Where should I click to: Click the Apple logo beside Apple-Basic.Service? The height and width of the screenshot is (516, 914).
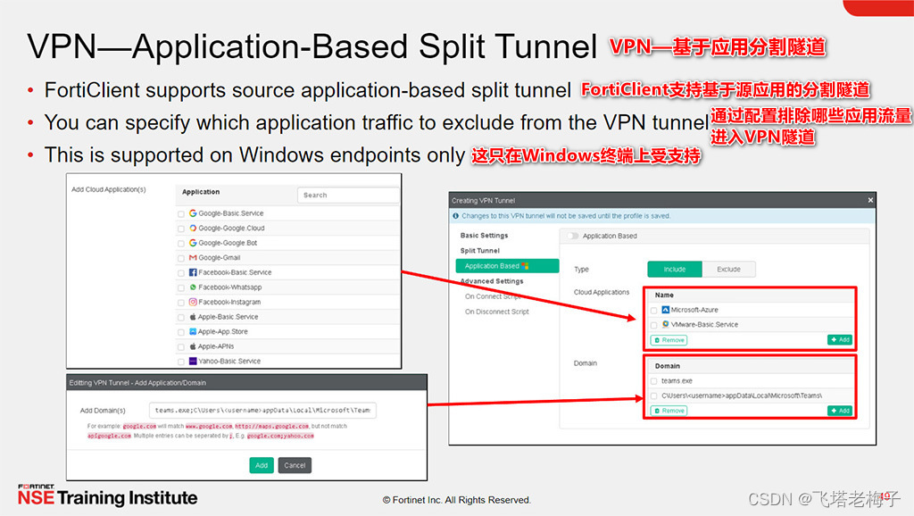click(193, 317)
